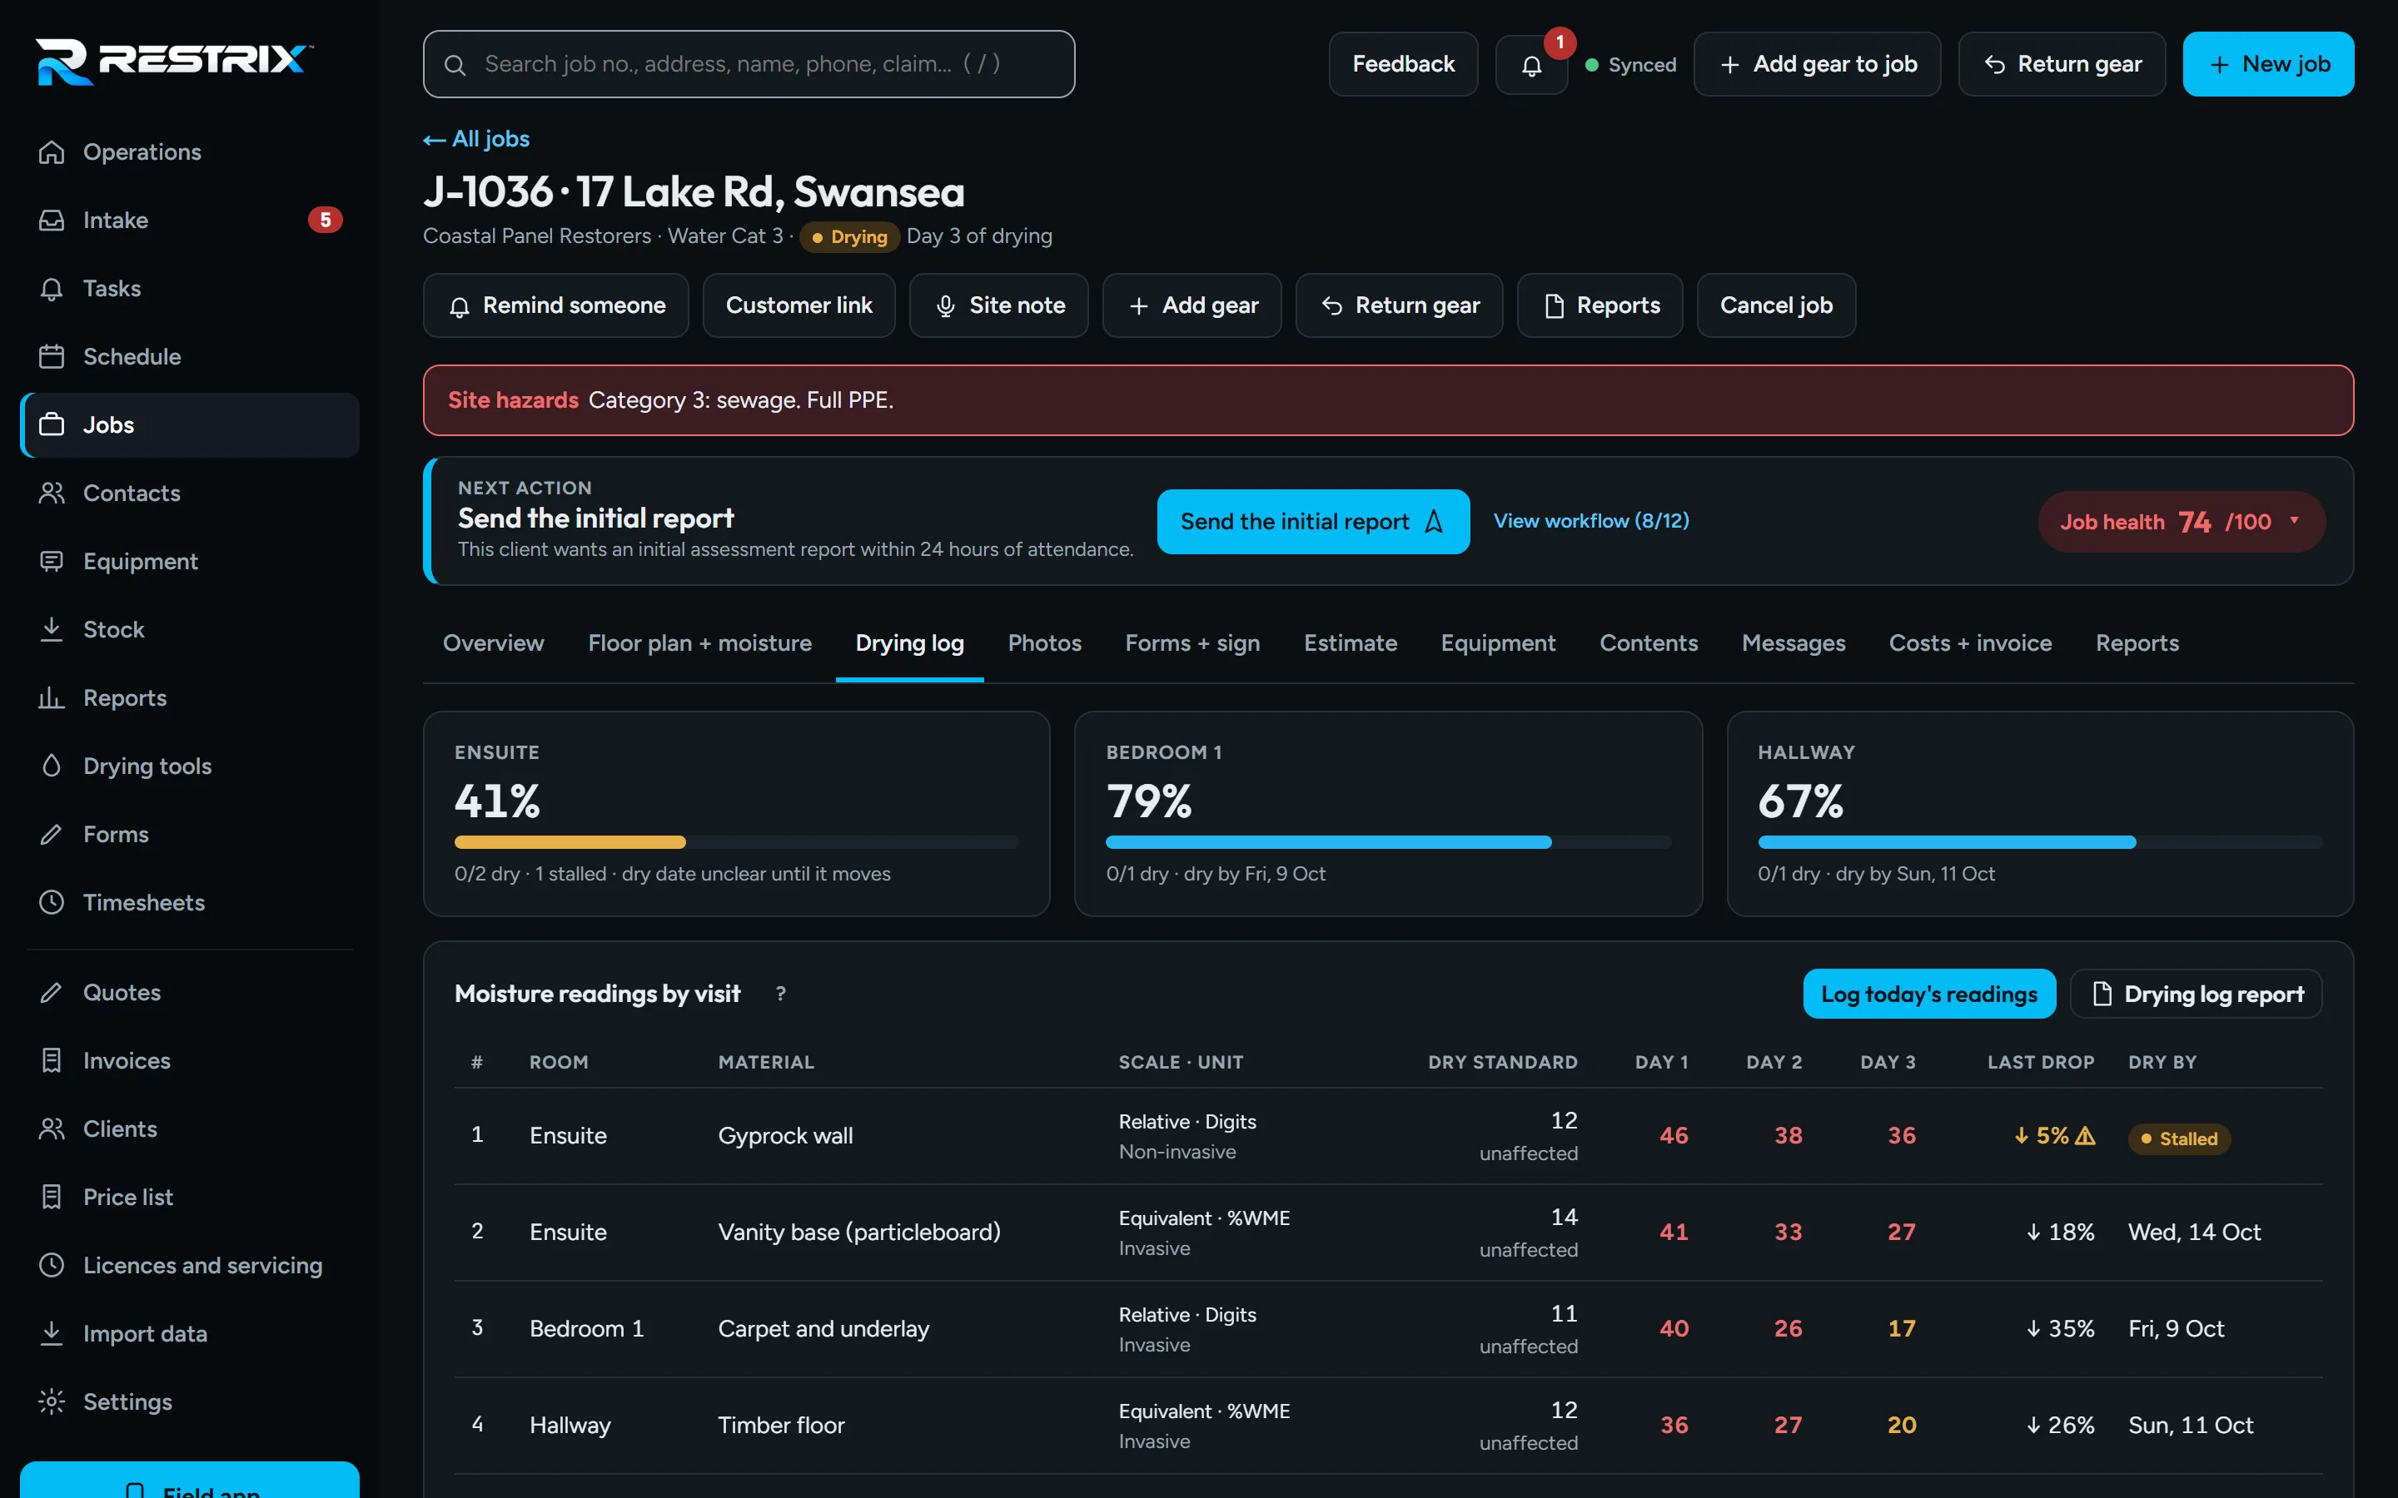This screenshot has height=1498, width=2398.
Task: Open Timesheets clock icon in sidebar
Action: [52, 903]
